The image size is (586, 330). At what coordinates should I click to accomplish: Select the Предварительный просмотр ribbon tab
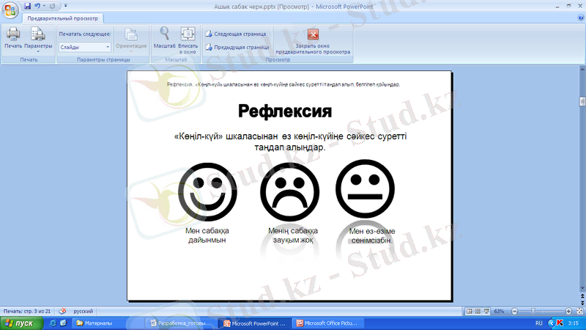pos(62,18)
